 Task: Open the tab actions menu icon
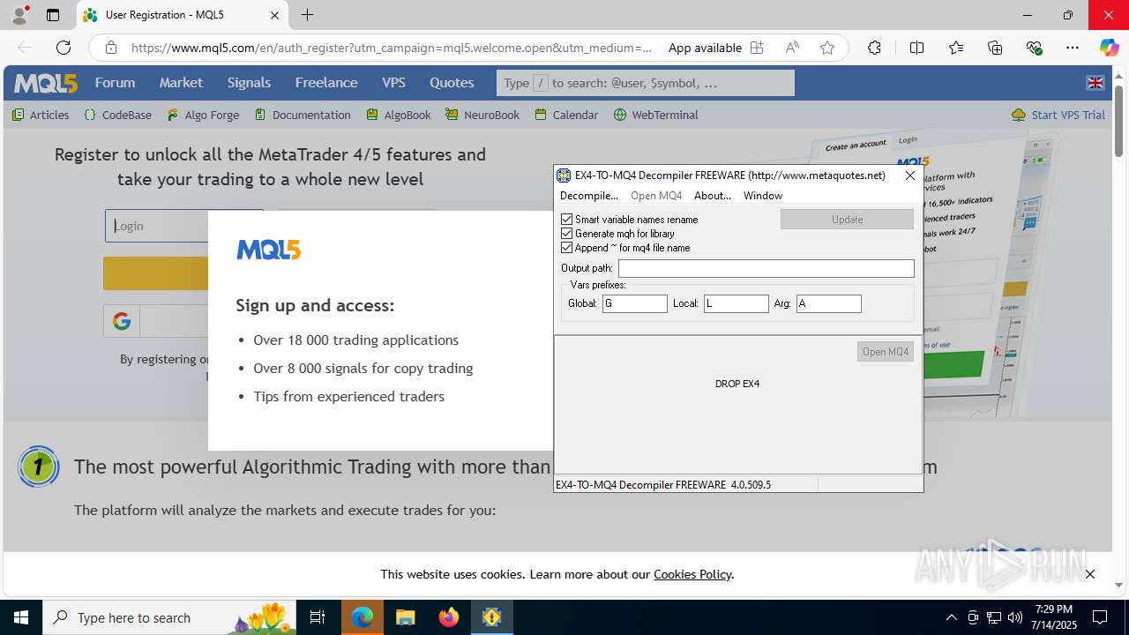click(53, 15)
